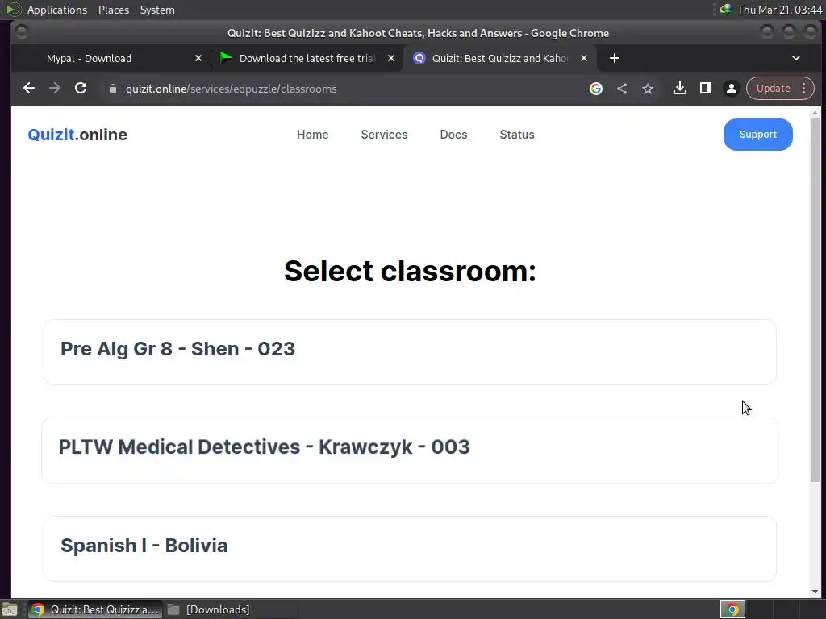This screenshot has height=619, width=826.
Task: Click the 'Select classroom:' heading
Action: (x=410, y=271)
